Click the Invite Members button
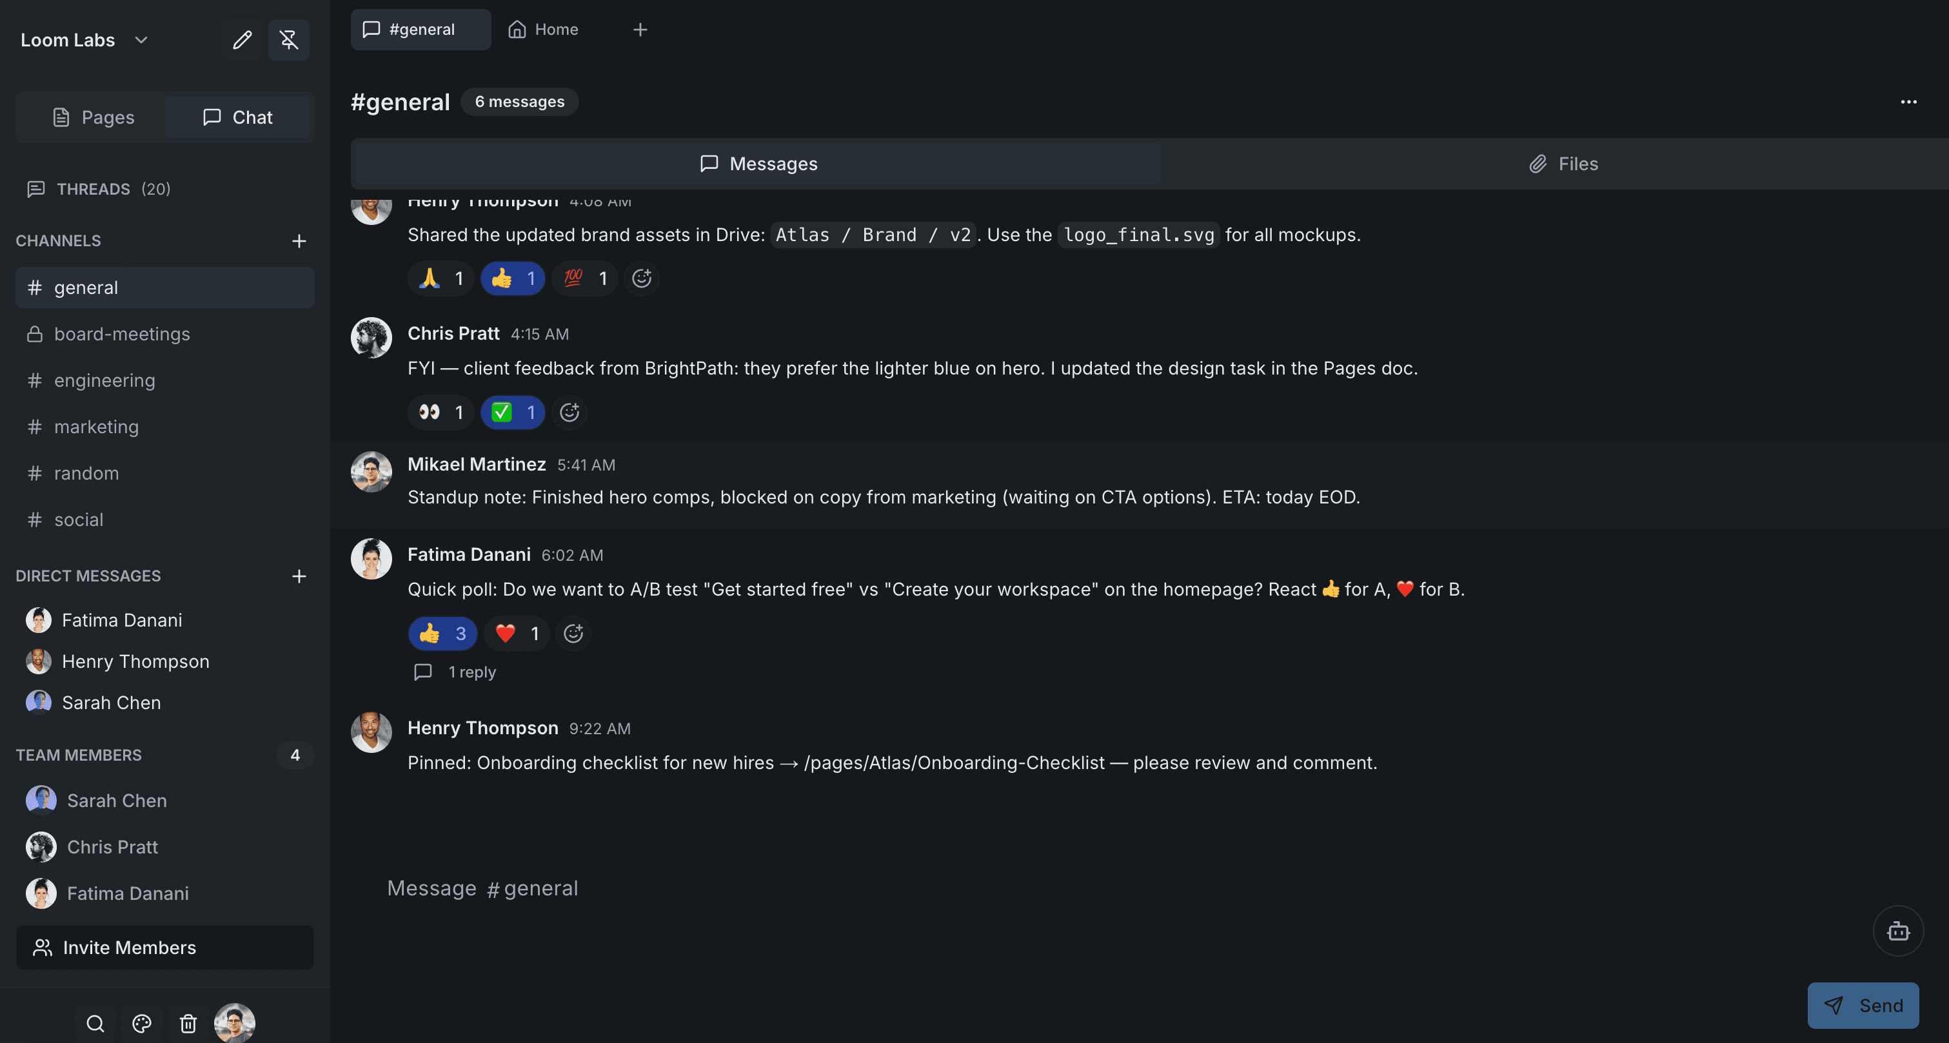Screen dimensions: 1949x1043 click(164, 947)
